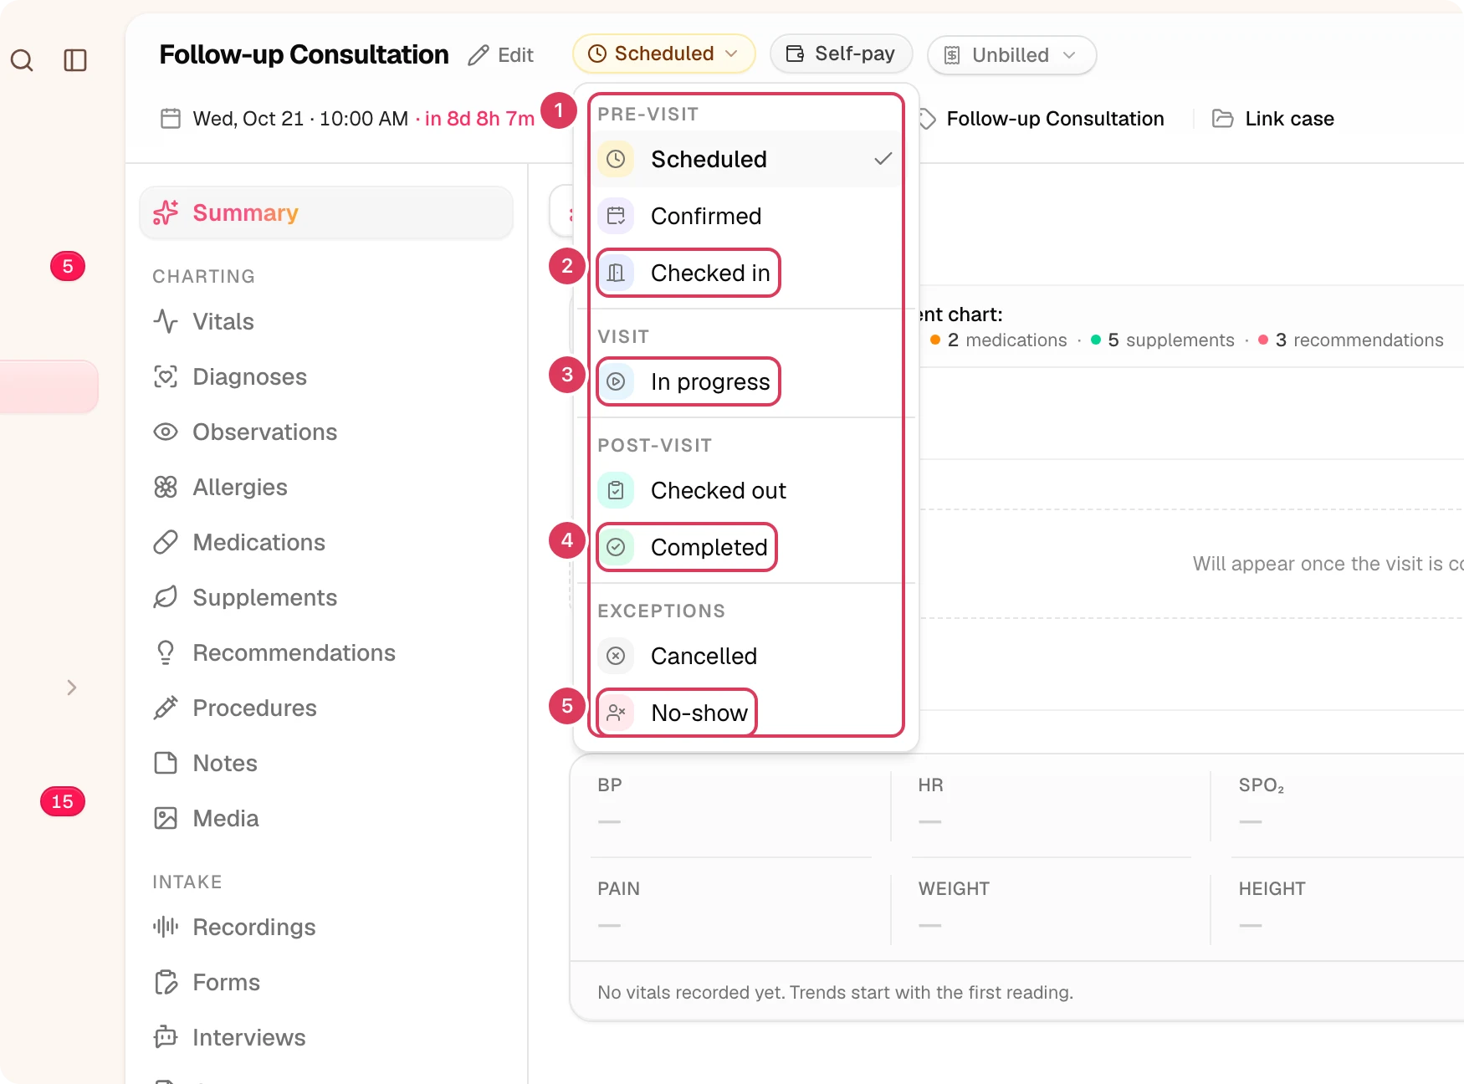Click the Self-pay payment button
The height and width of the screenshot is (1084, 1464).
841,54
